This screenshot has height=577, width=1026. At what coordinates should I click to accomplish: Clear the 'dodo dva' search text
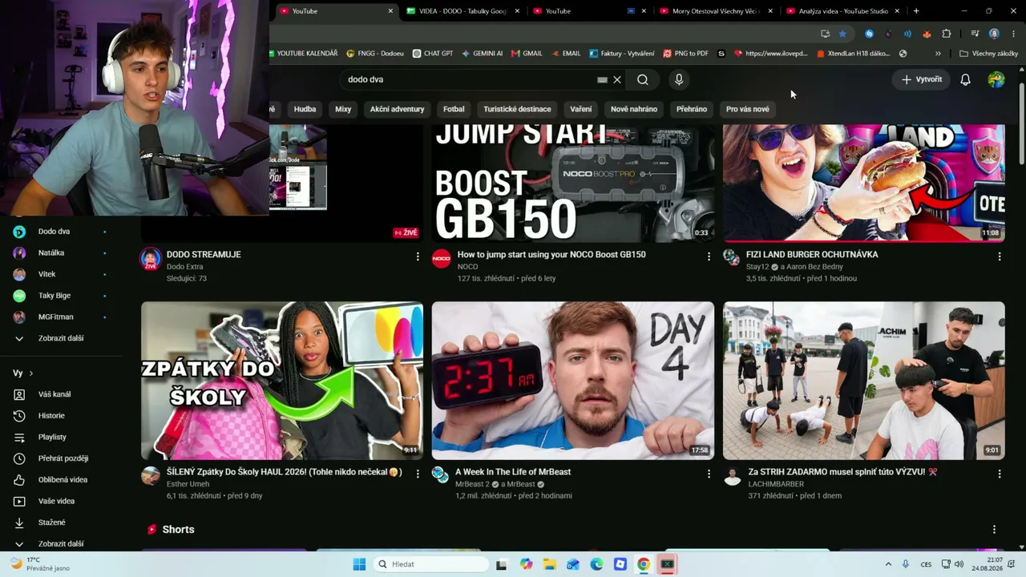click(617, 80)
